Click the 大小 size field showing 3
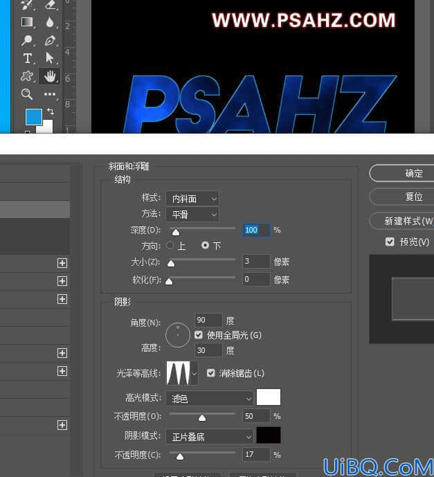 coord(256,261)
